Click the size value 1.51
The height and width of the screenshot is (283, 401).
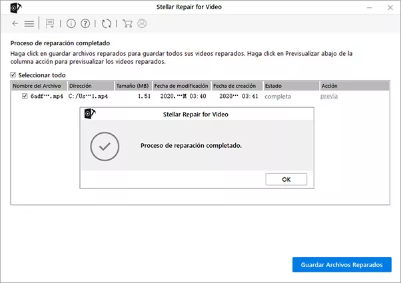tap(145, 97)
